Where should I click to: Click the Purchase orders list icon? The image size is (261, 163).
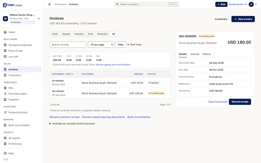click(x=5, y=94)
